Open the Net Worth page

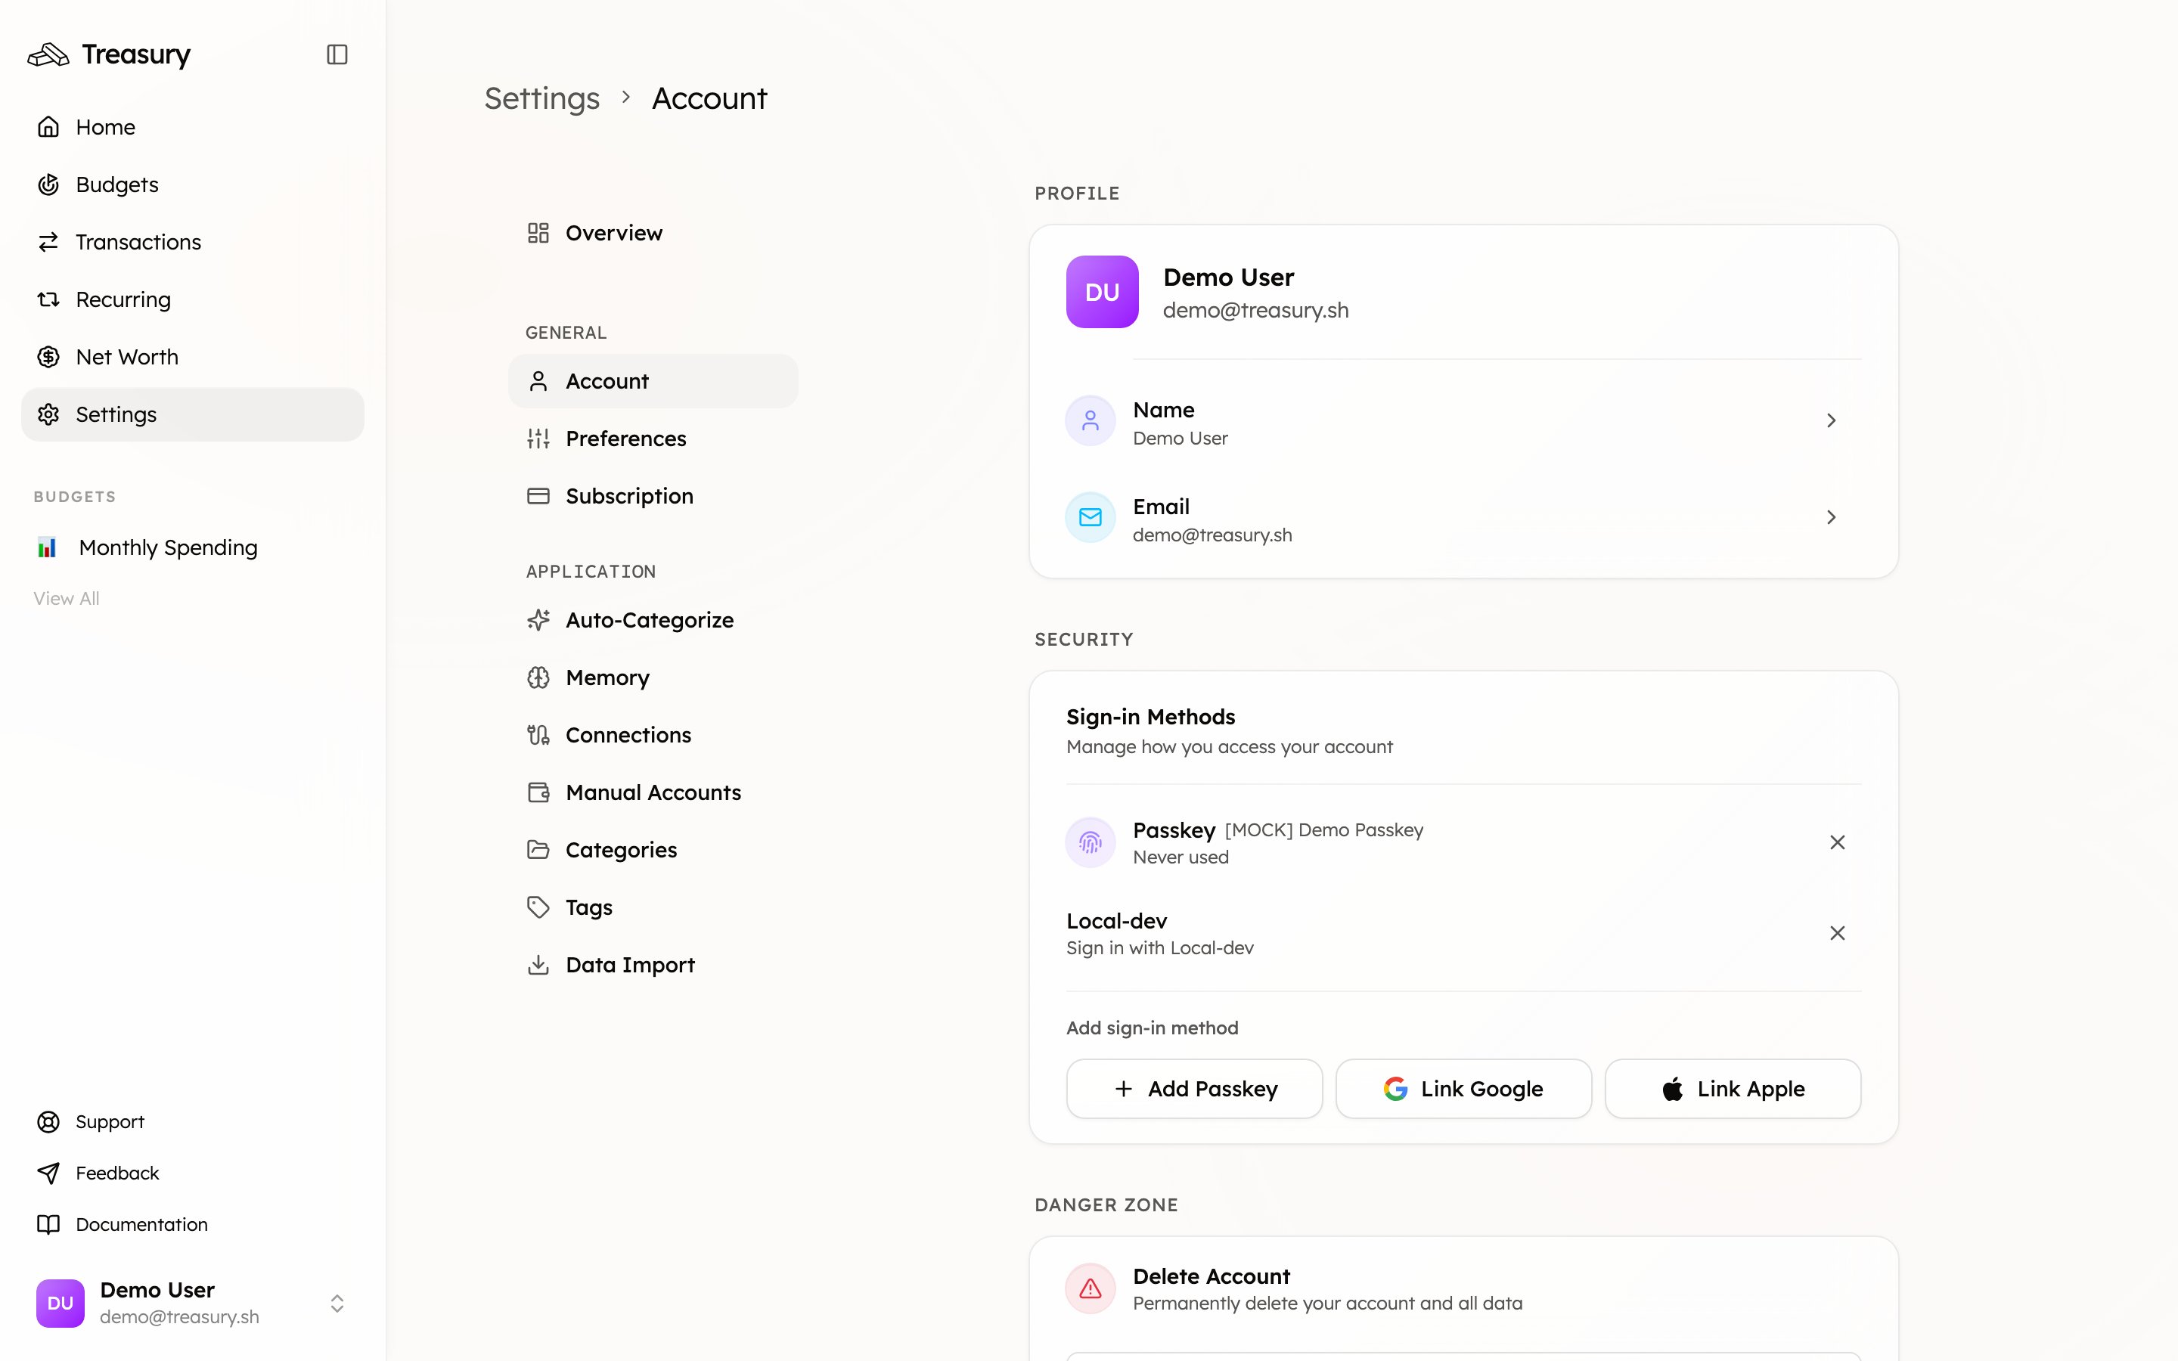[193, 358]
